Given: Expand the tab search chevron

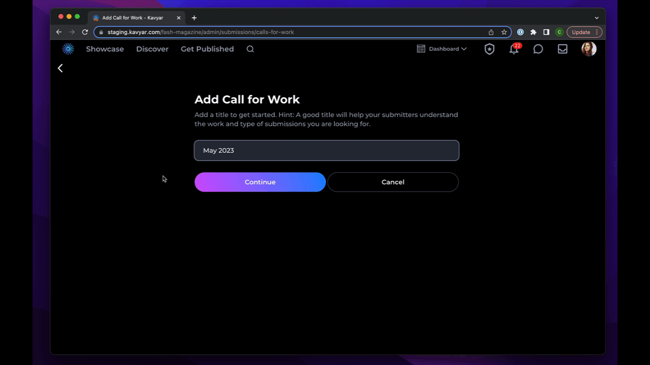Looking at the screenshot, I should [597, 18].
